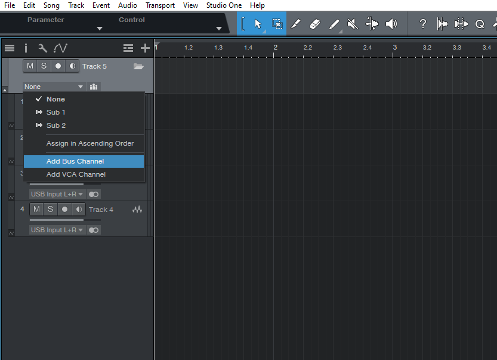Open the File menu

10,5
